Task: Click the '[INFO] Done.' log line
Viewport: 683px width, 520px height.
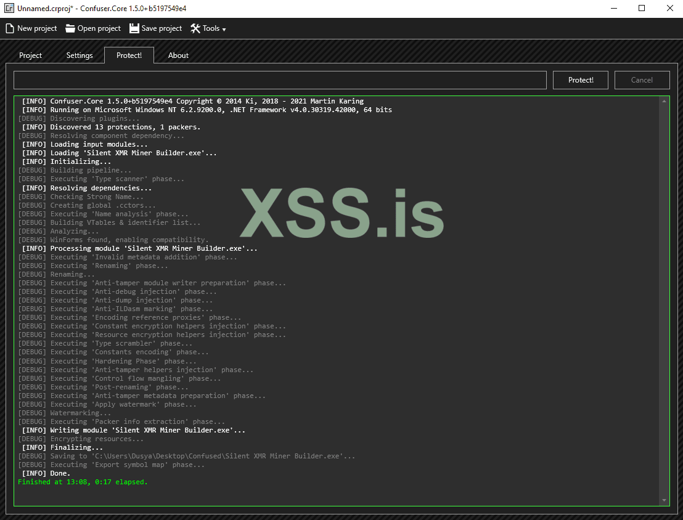Action: point(46,473)
